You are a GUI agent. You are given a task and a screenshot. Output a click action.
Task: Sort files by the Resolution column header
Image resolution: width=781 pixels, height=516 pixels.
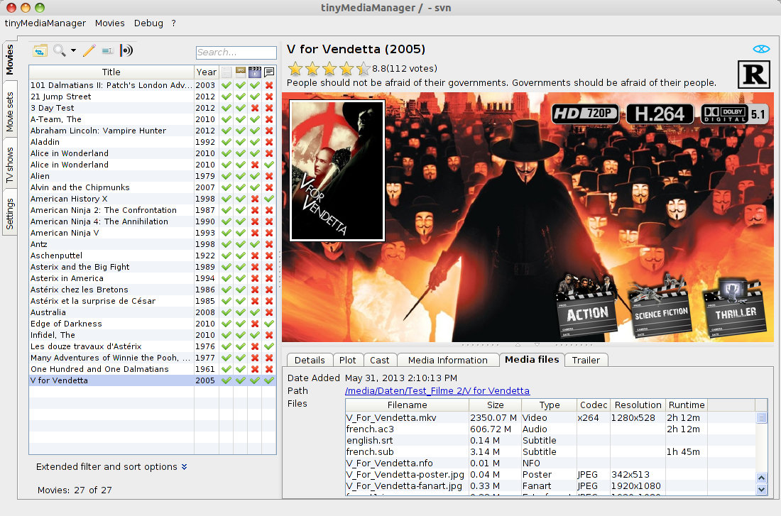coord(638,405)
